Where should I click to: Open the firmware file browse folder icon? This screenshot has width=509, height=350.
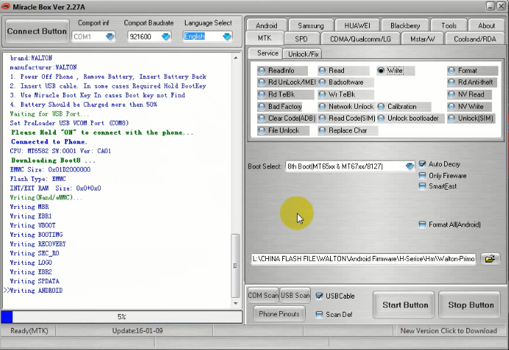pyautogui.click(x=490, y=259)
